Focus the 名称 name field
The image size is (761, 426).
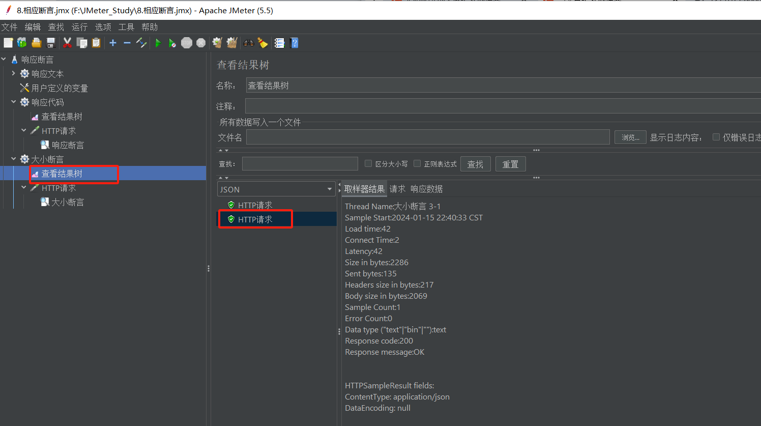point(503,85)
